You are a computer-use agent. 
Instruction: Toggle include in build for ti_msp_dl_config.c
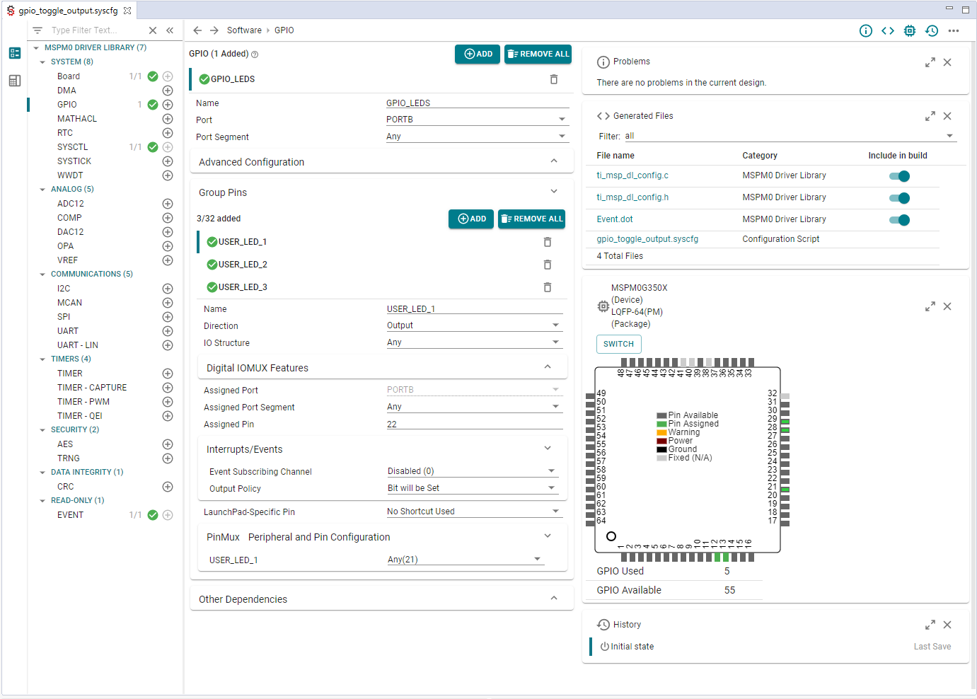899,176
